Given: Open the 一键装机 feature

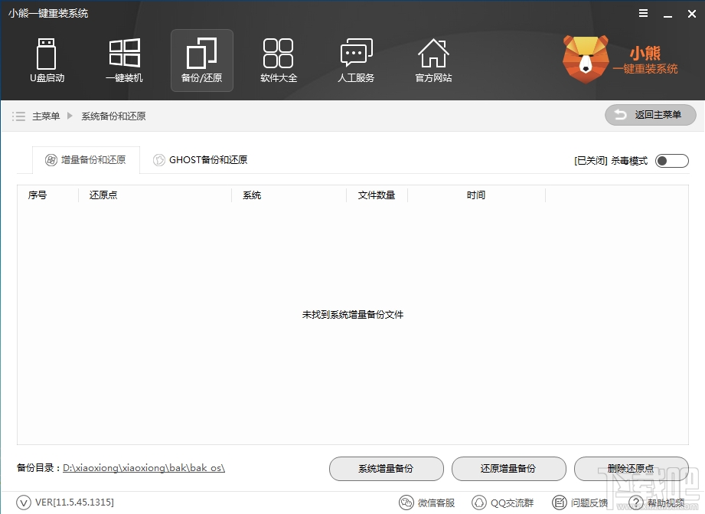Looking at the screenshot, I should click(124, 60).
